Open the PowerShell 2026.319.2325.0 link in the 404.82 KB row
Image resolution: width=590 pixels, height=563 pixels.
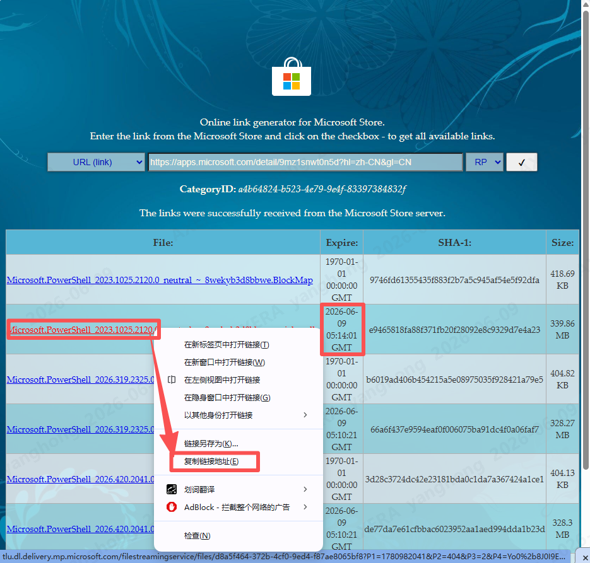[81, 380]
